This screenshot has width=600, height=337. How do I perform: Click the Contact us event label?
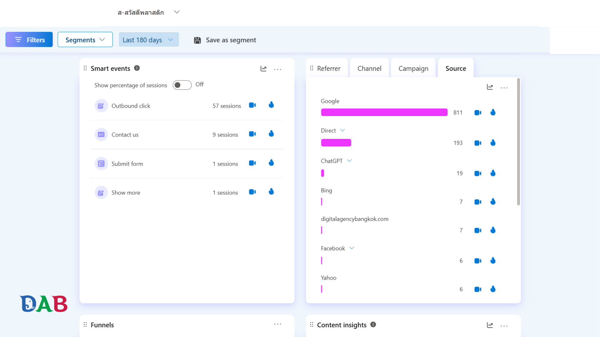coord(125,134)
